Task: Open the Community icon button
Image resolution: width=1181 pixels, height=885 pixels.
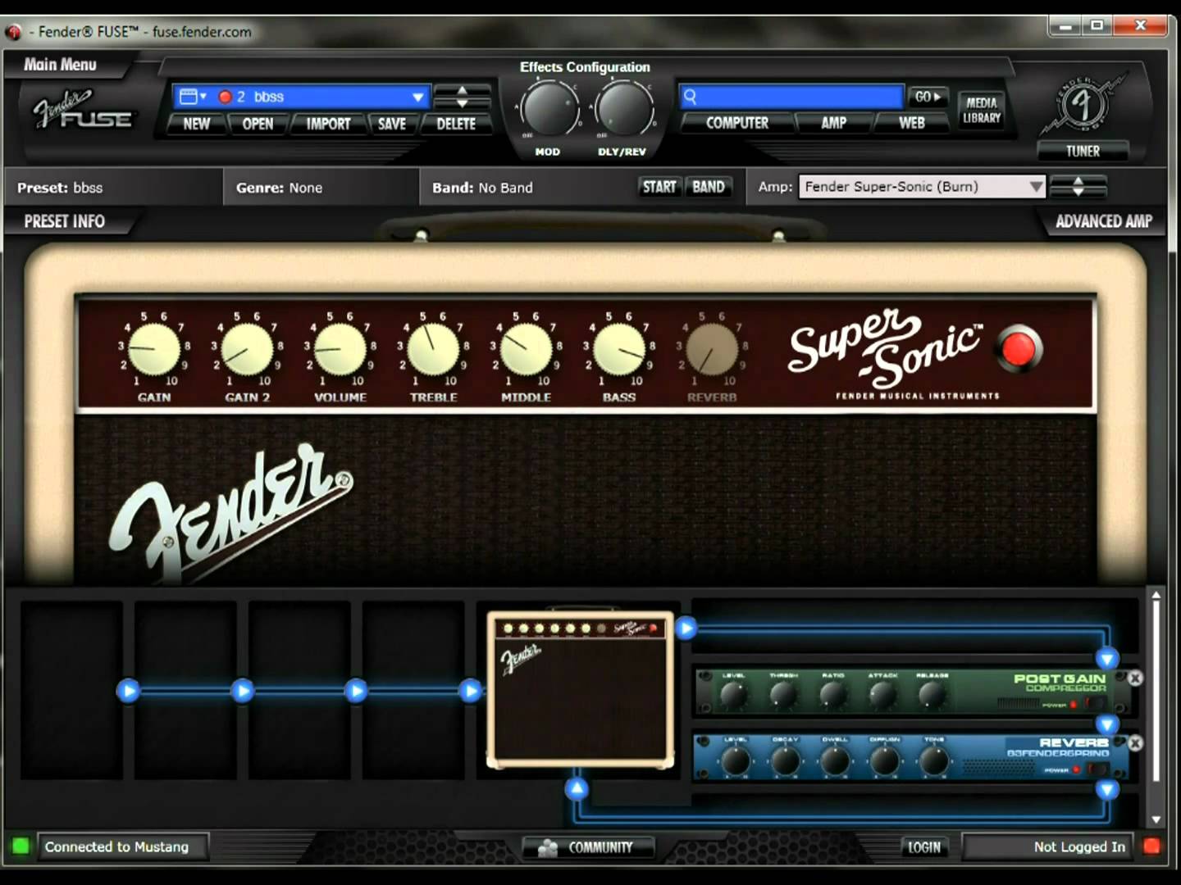Action: point(587,847)
